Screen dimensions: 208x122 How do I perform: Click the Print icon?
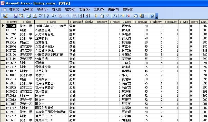click(x=29, y=16)
